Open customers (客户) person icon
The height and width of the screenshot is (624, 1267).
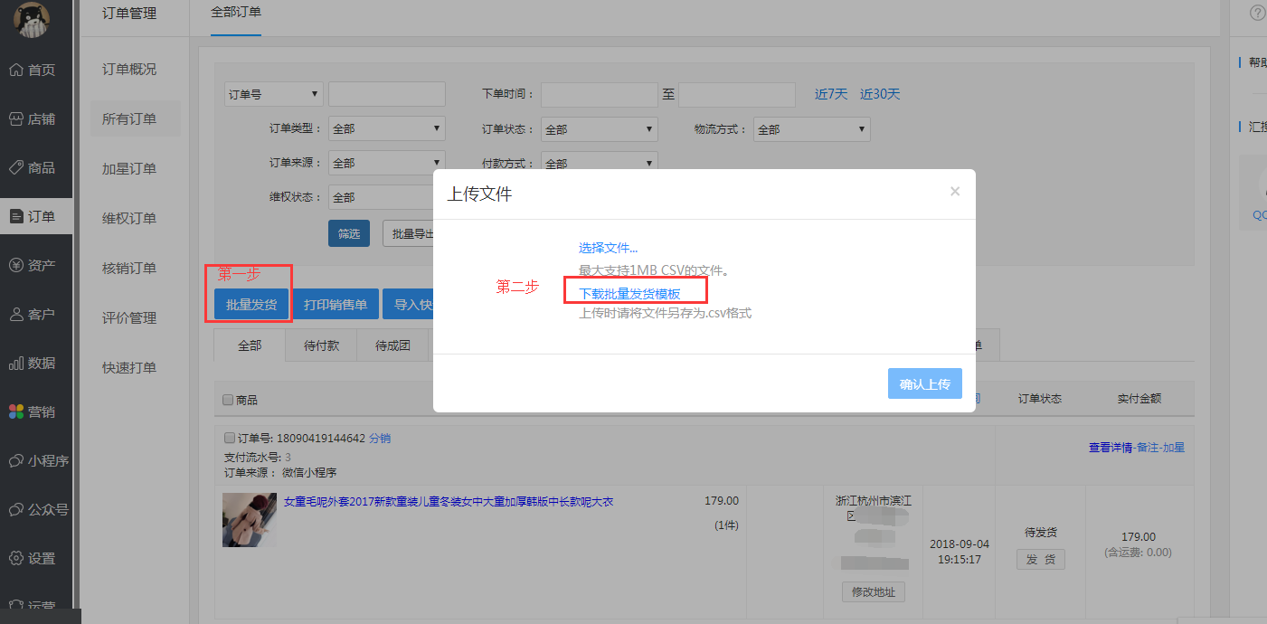pyautogui.click(x=15, y=314)
